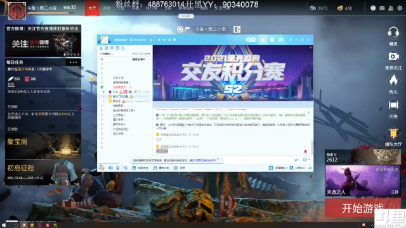Viewport: 406px width, 228px height.
Task: Click the exit-team icon beside player name
Action: click(237, 30)
